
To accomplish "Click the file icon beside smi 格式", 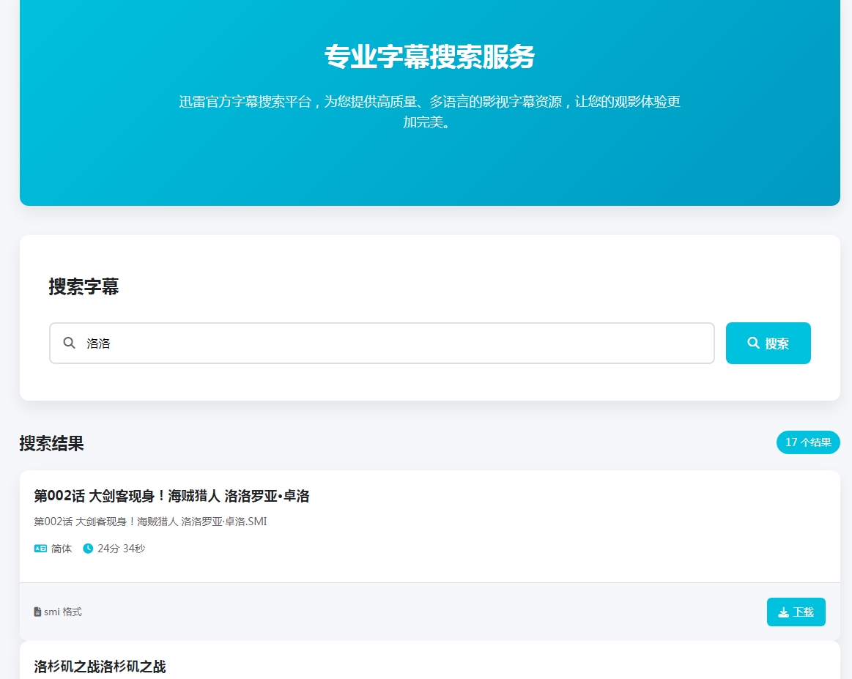I will pyautogui.click(x=37, y=612).
